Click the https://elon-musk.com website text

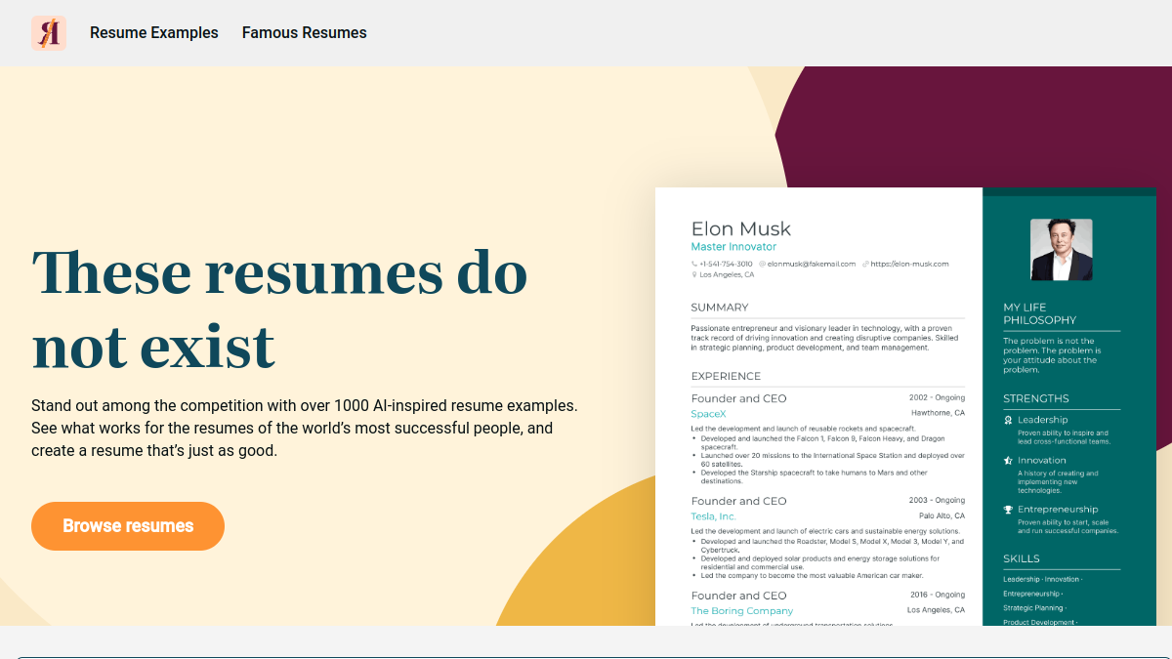(909, 264)
